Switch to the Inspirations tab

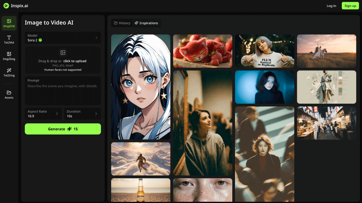point(146,23)
